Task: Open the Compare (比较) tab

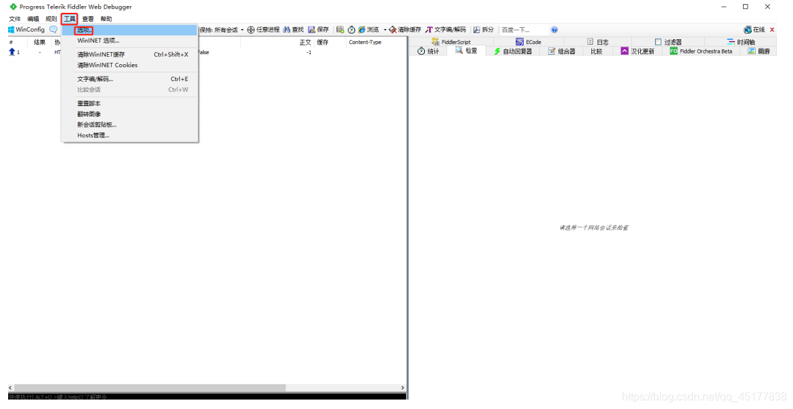Action: (597, 51)
